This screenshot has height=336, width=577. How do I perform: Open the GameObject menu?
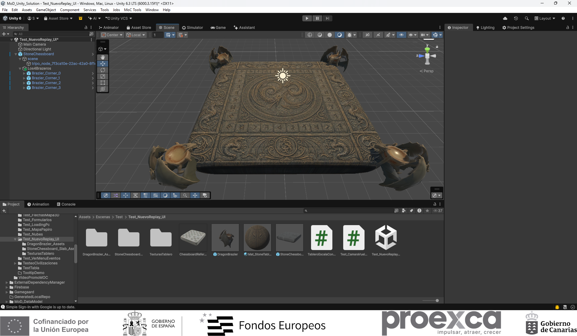click(46, 10)
